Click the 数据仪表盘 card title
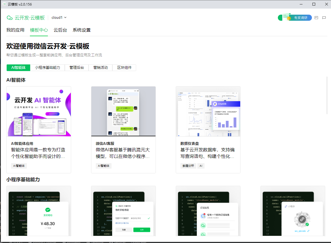Viewport: 331px width, 243px height. (x=190, y=143)
